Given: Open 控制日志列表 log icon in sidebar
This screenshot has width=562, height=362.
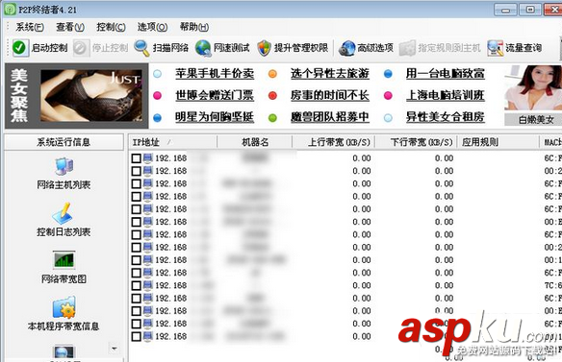Looking at the screenshot, I should point(64,213).
